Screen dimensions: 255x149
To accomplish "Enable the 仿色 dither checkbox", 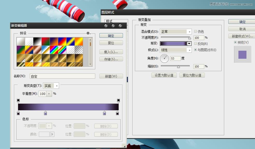I will [x=195, y=31].
